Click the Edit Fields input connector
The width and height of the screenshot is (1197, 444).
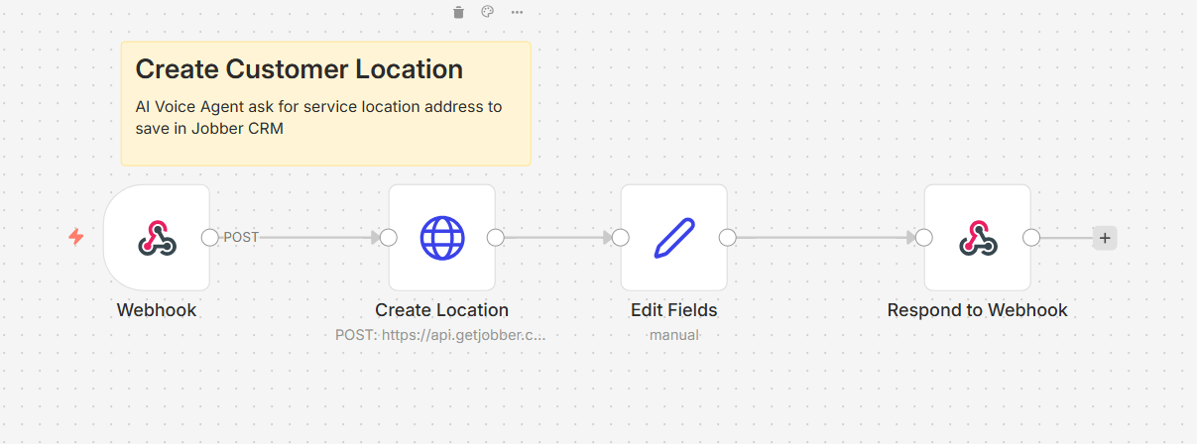point(621,238)
